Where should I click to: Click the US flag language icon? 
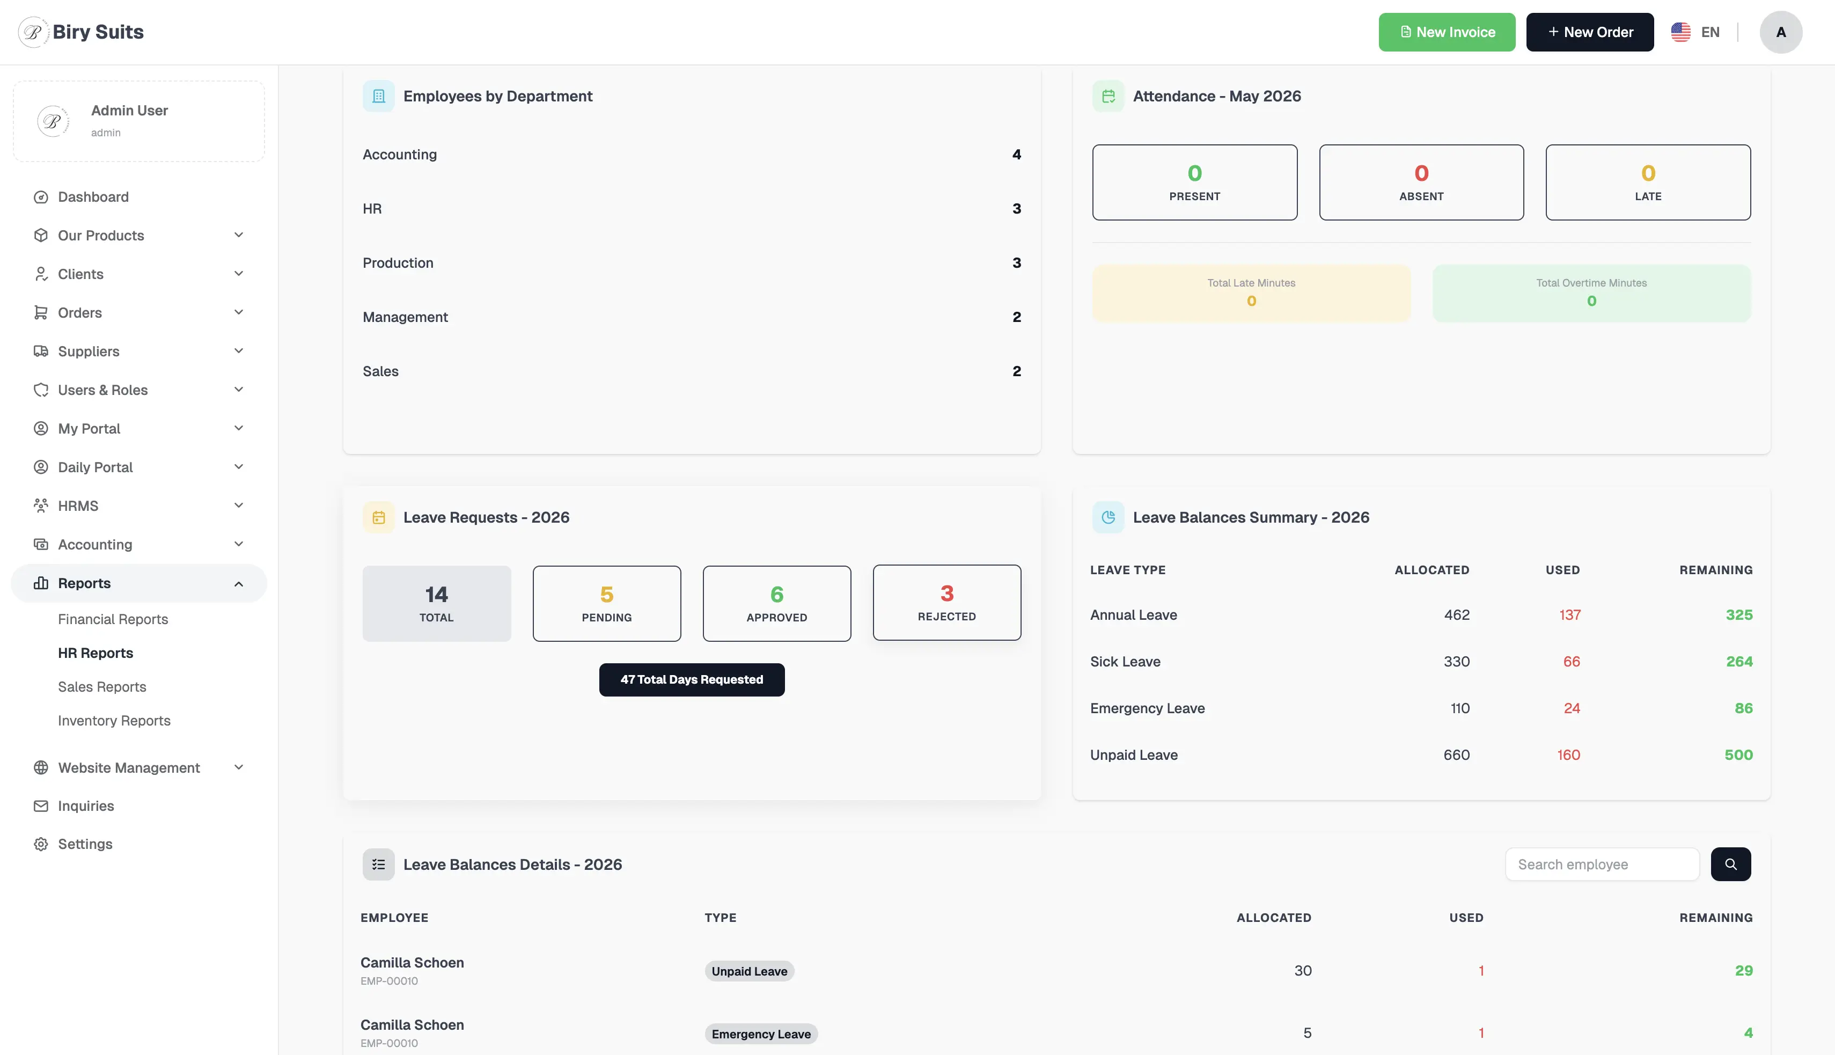pos(1680,32)
